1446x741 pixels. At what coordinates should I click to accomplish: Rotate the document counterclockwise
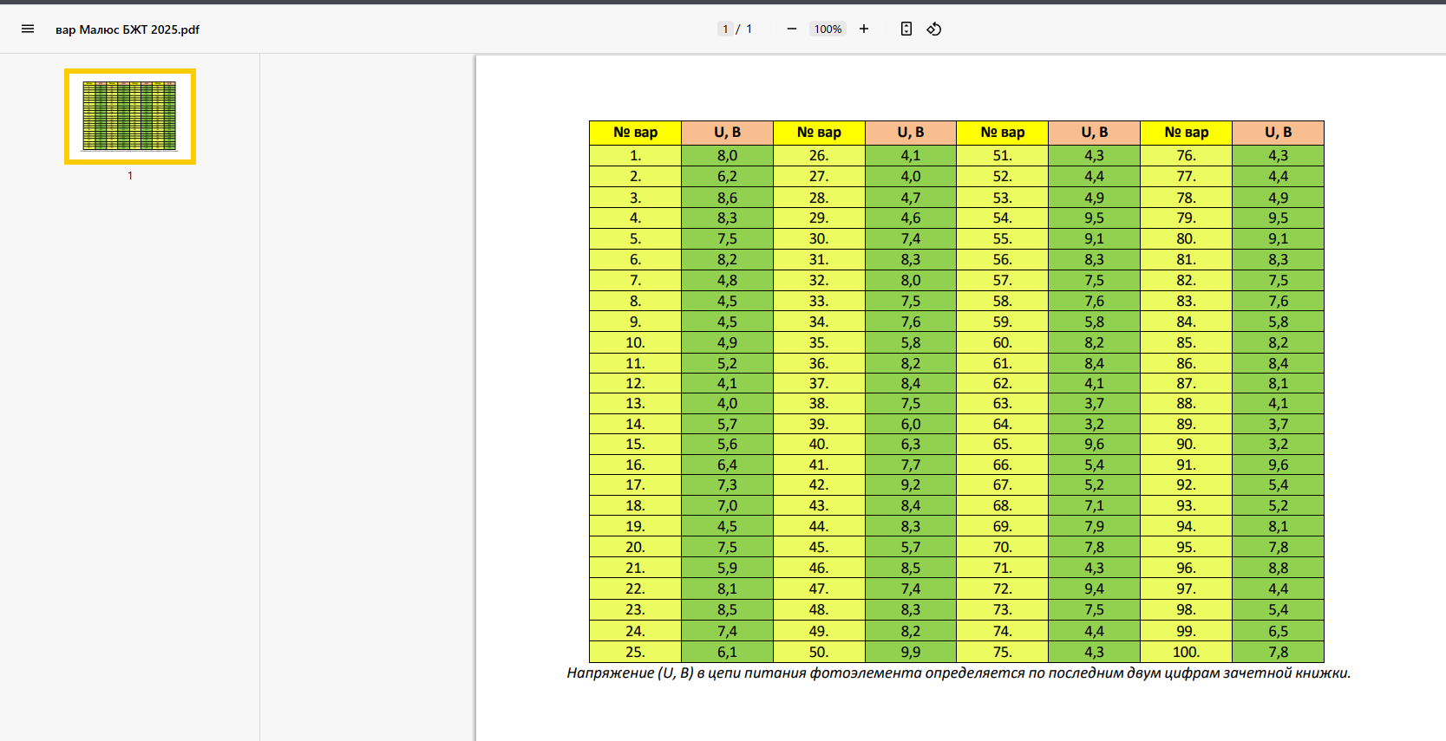coord(934,29)
